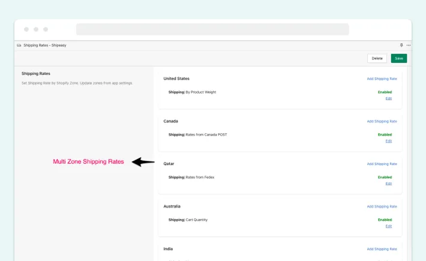The image size is (426, 261).
Task: Click the Delete button
Action: [x=377, y=58]
